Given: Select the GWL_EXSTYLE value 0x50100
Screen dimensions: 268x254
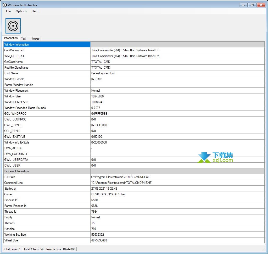Looking at the screenshot, I should point(97,137).
